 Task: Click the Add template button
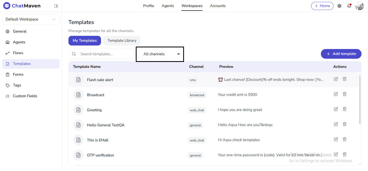341,54
